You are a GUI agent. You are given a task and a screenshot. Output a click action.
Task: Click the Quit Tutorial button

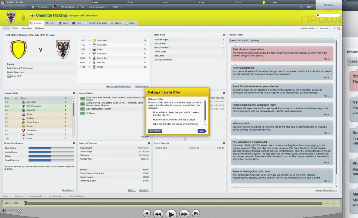click(x=154, y=131)
